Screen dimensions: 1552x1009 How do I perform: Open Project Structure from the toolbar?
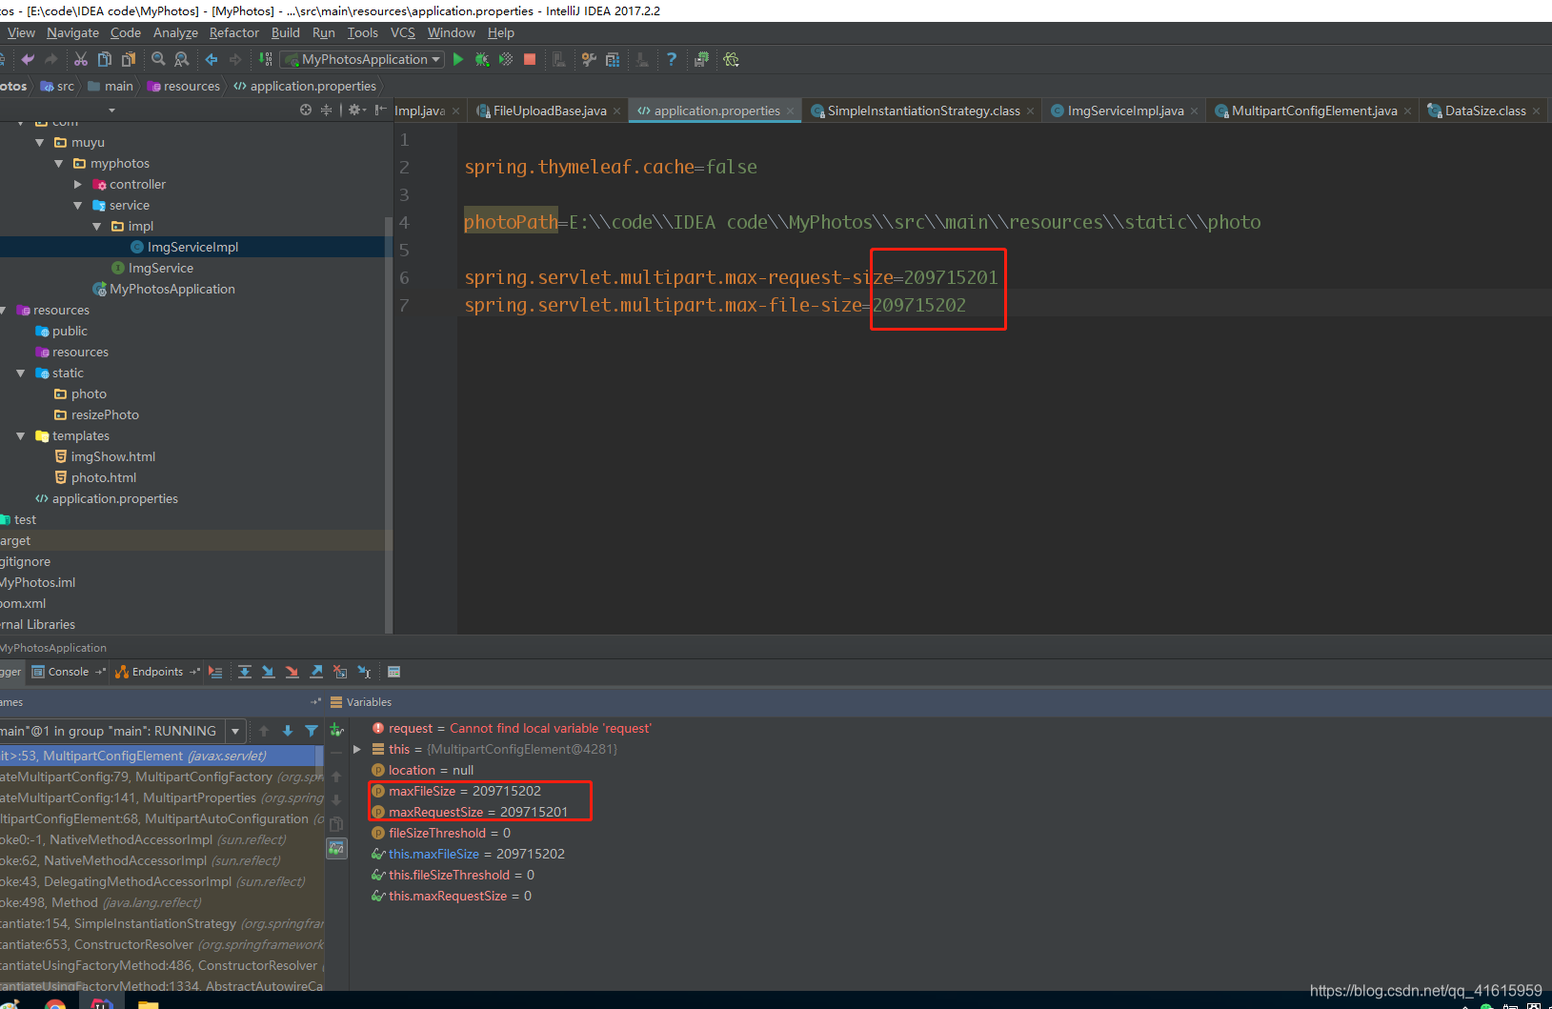pyautogui.click(x=615, y=59)
